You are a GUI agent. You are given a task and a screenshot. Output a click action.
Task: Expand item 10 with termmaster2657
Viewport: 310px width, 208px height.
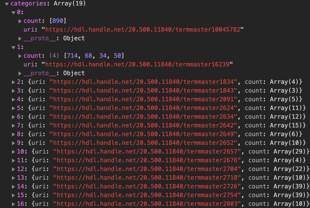[13, 152]
